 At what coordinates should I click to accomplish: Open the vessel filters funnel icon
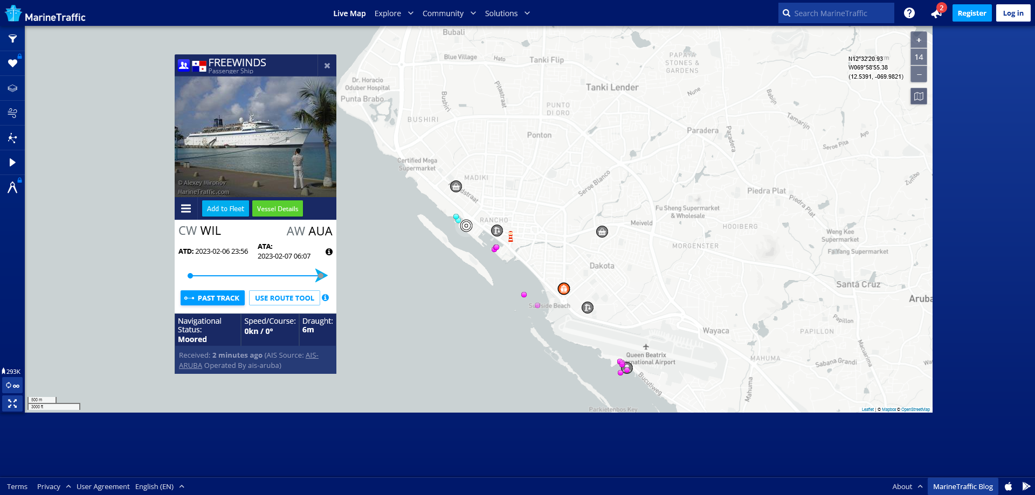click(12, 39)
